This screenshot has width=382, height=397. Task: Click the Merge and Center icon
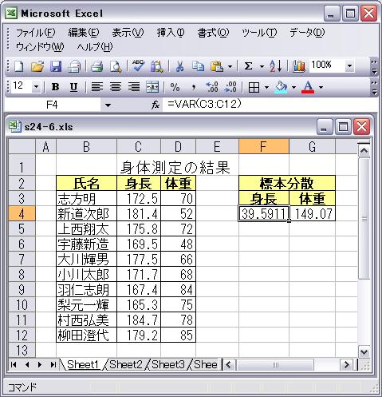tap(152, 87)
